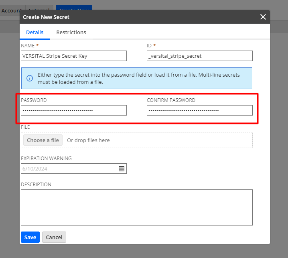The width and height of the screenshot is (288, 258).
Task: Switch to the Restrictions tab
Action: tap(71, 32)
